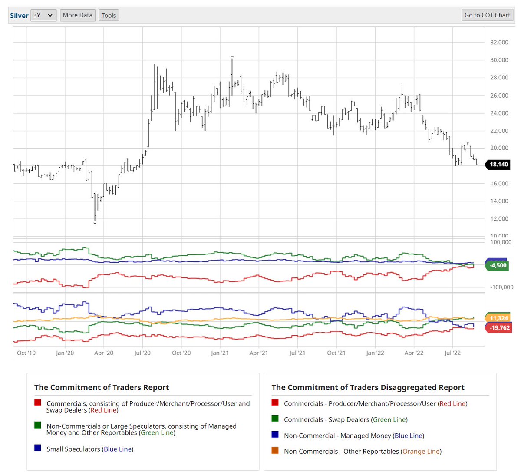This screenshot has width=521, height=472.
Task: Click the blue Small Speculators swatch
Action: click(x=38, y=448)
